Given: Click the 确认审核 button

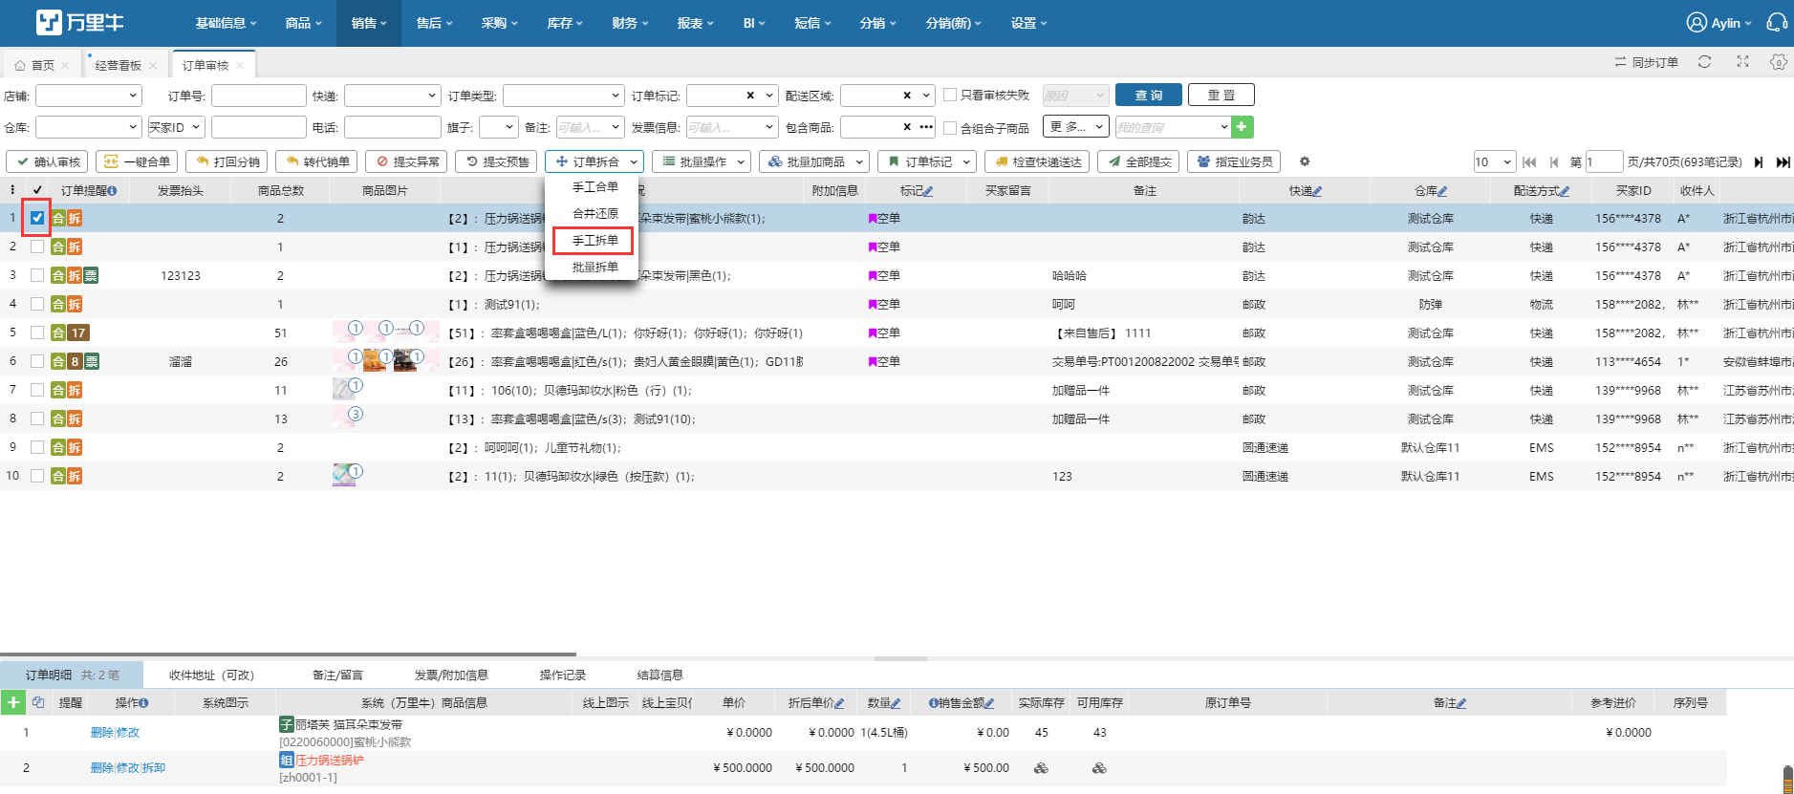Looking at the screenshot, I should 47,161.
